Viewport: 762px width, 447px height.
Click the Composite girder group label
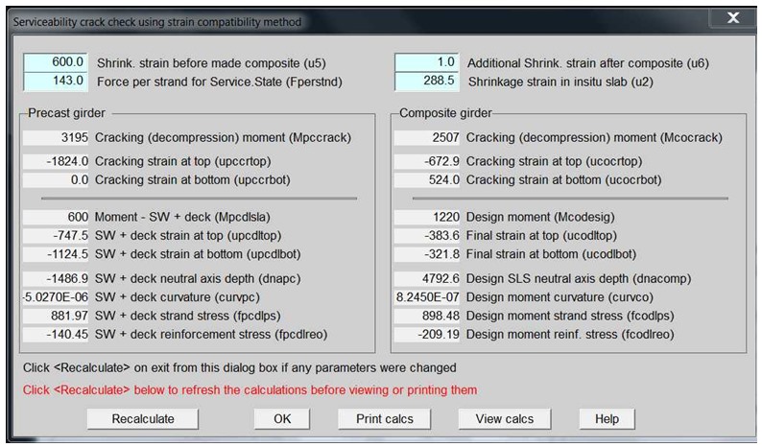coord(445,113)
